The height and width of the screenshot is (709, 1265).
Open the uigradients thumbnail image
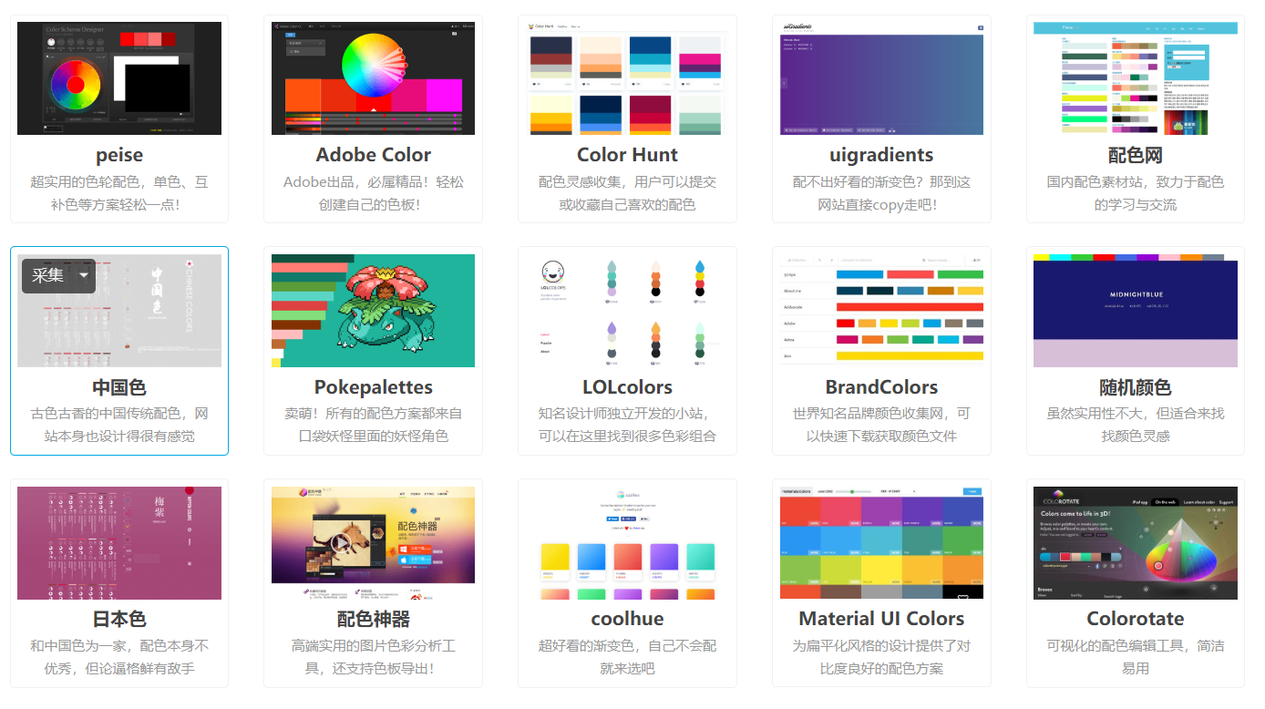click(881, 78)
